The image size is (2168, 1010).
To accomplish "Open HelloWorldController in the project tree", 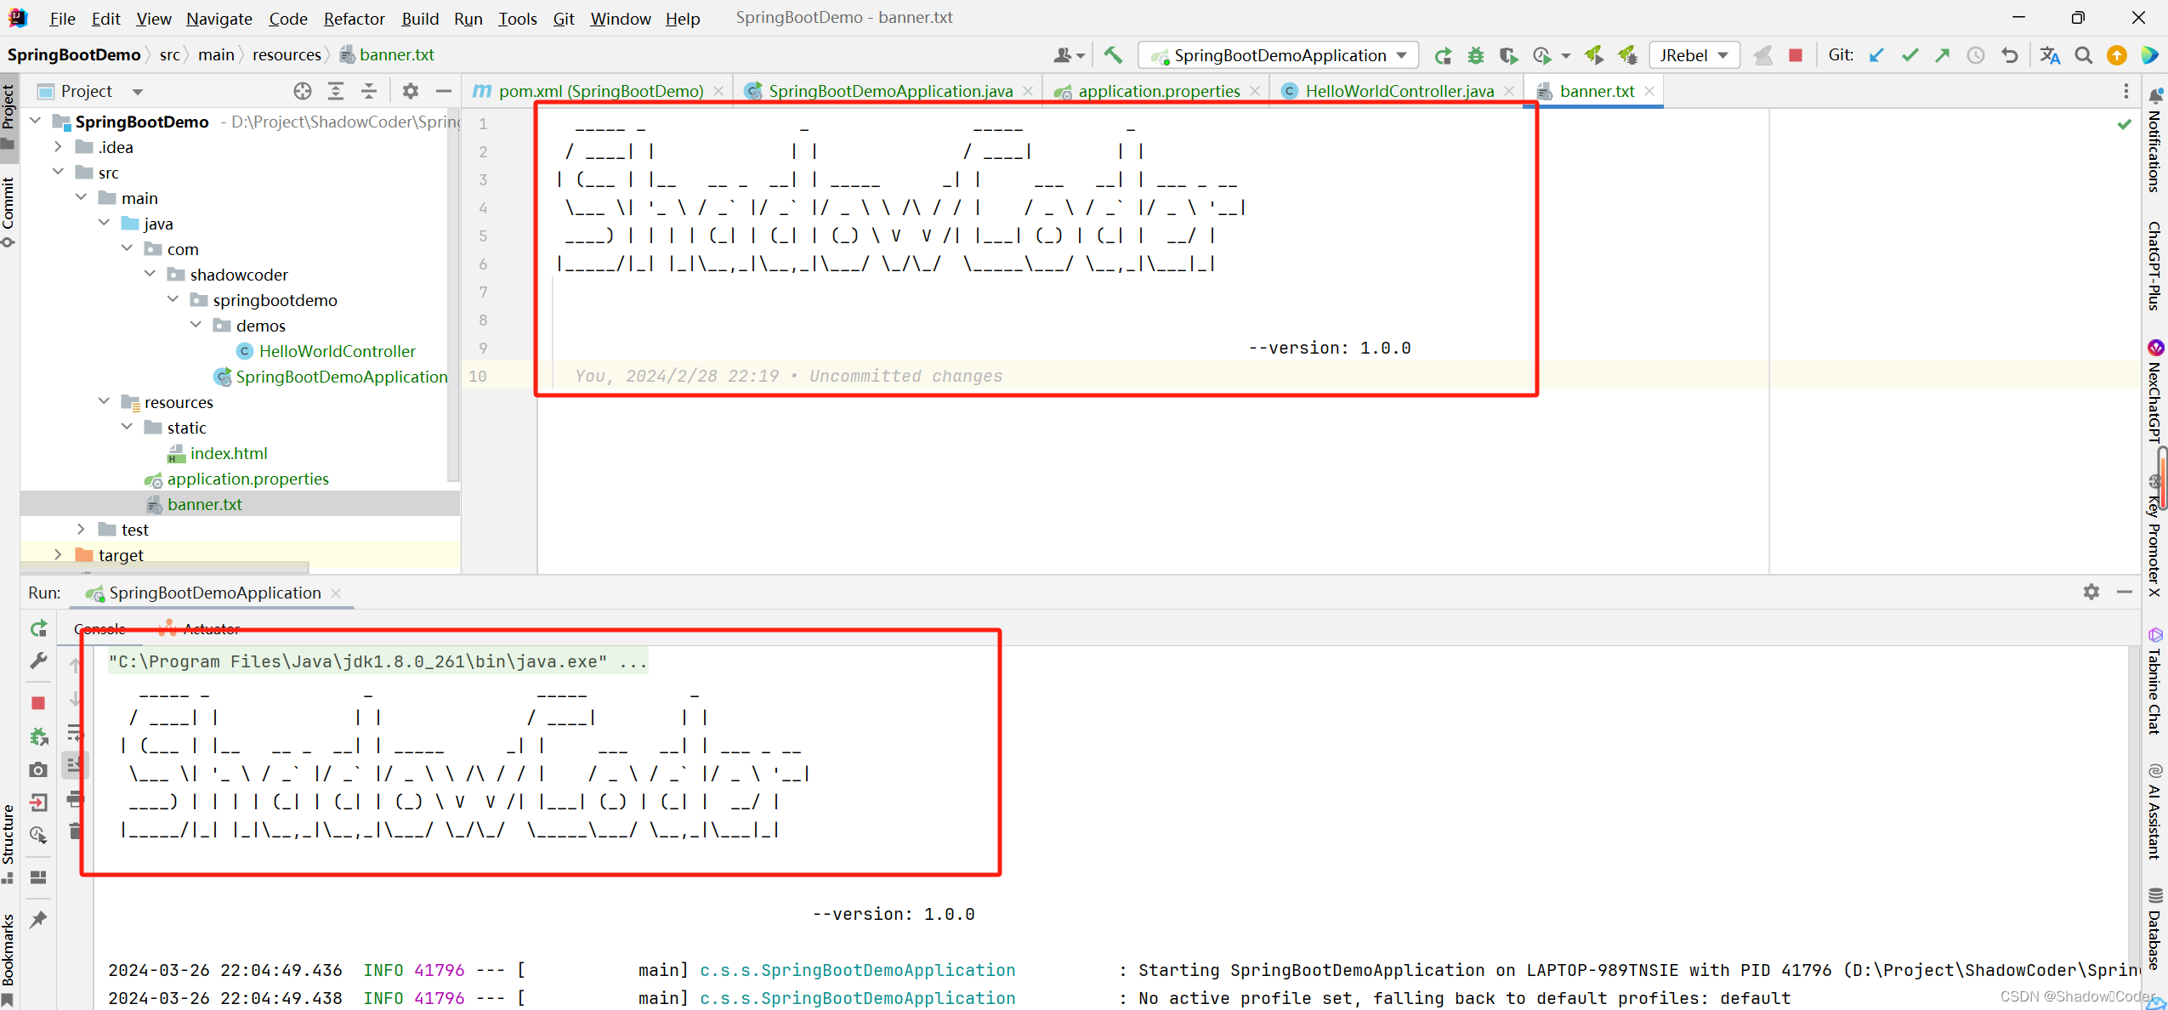I will tap(337, 350).
